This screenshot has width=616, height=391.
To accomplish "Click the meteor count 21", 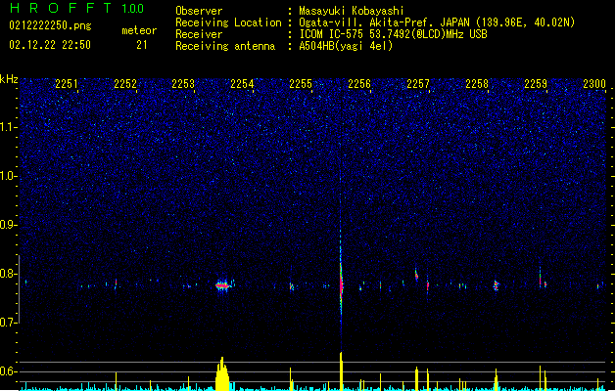I will pos(142,45).
